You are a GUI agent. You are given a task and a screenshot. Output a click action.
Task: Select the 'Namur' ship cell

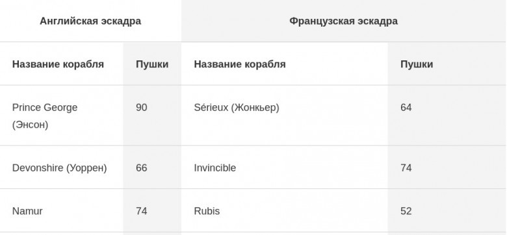(x=62, y=211)
